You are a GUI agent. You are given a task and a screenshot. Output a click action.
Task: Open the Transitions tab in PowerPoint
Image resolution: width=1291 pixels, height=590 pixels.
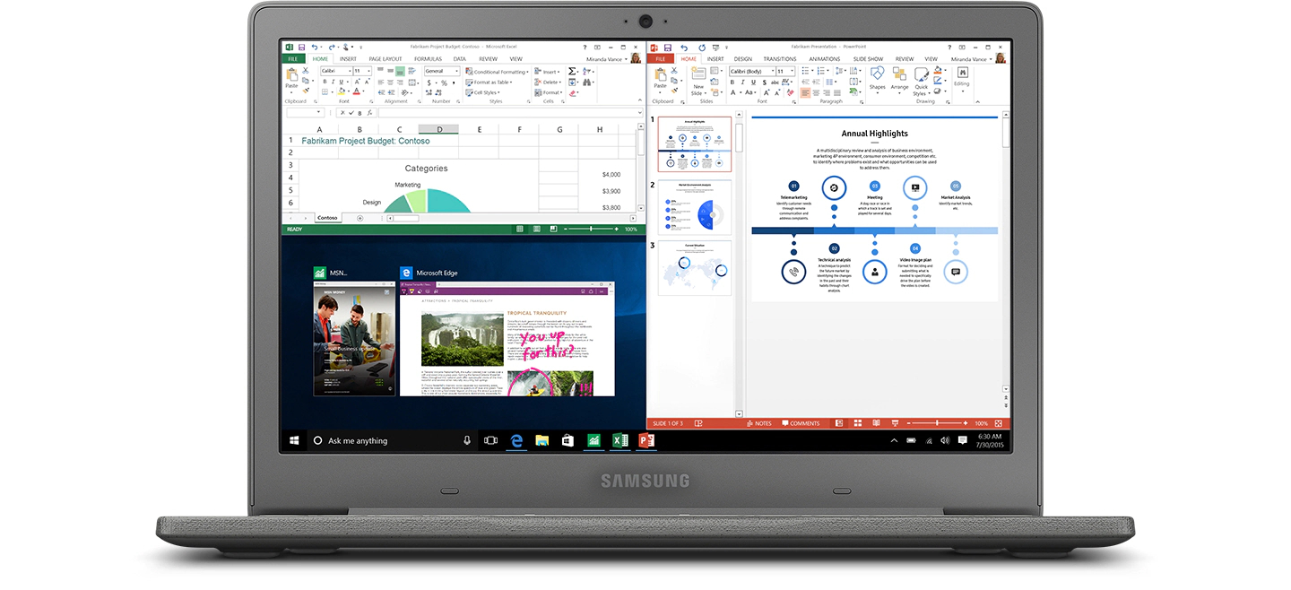pos(779,59)
